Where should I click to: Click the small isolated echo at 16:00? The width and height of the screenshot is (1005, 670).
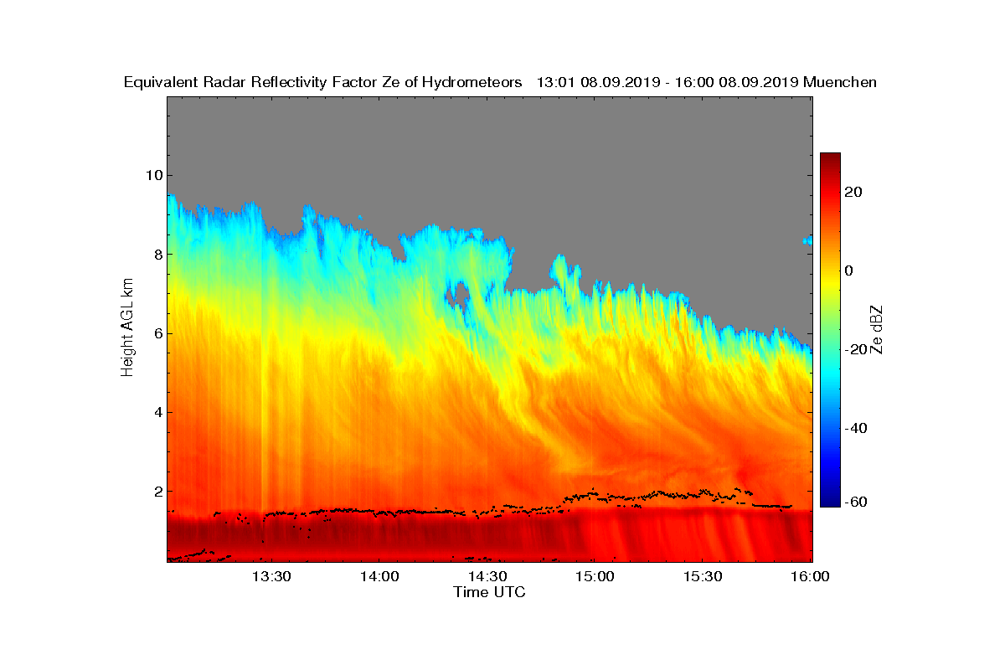tap(807, 240)
